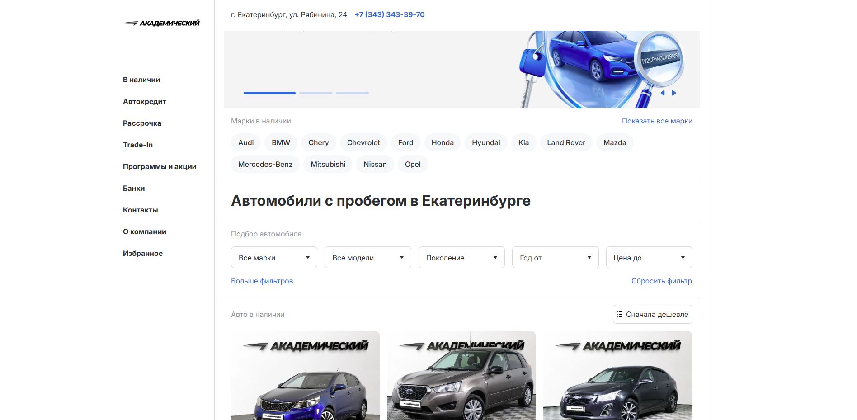Select the Land Rover brand chip
The height and width of the screenshot is (420, 857).
pos(566,142)
